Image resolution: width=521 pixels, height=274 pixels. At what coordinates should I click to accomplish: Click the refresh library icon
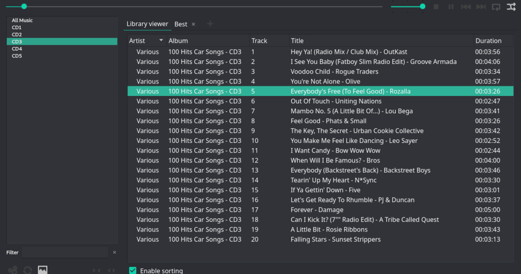click(27, 270)
